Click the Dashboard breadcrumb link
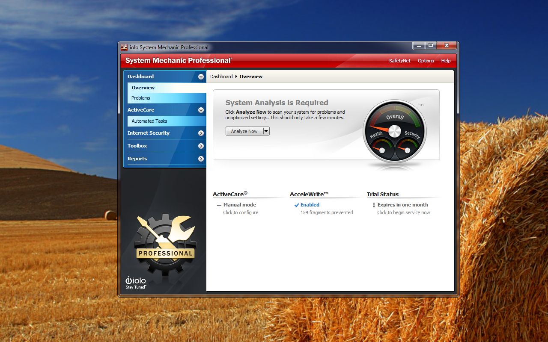Image resolution: width=548 pixels, height=342 pixels. pyautogui.click(x=221, y=77)
